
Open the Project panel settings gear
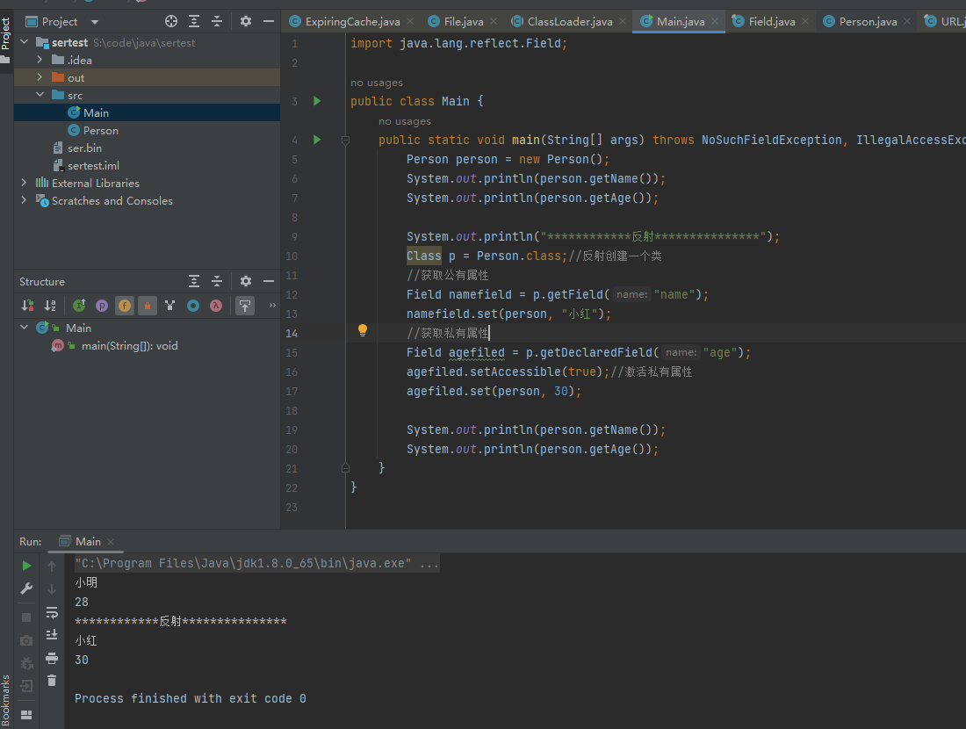tap(246, 22)
